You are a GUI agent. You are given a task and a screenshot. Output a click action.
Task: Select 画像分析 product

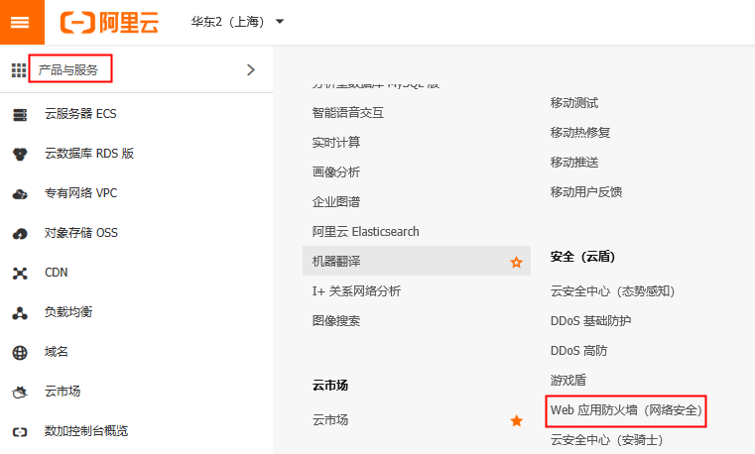point(336,171)
